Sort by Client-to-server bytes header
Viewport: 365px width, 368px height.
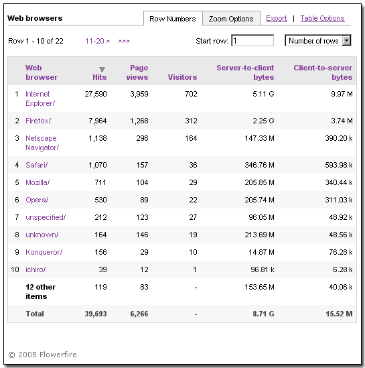pos(323,72)
